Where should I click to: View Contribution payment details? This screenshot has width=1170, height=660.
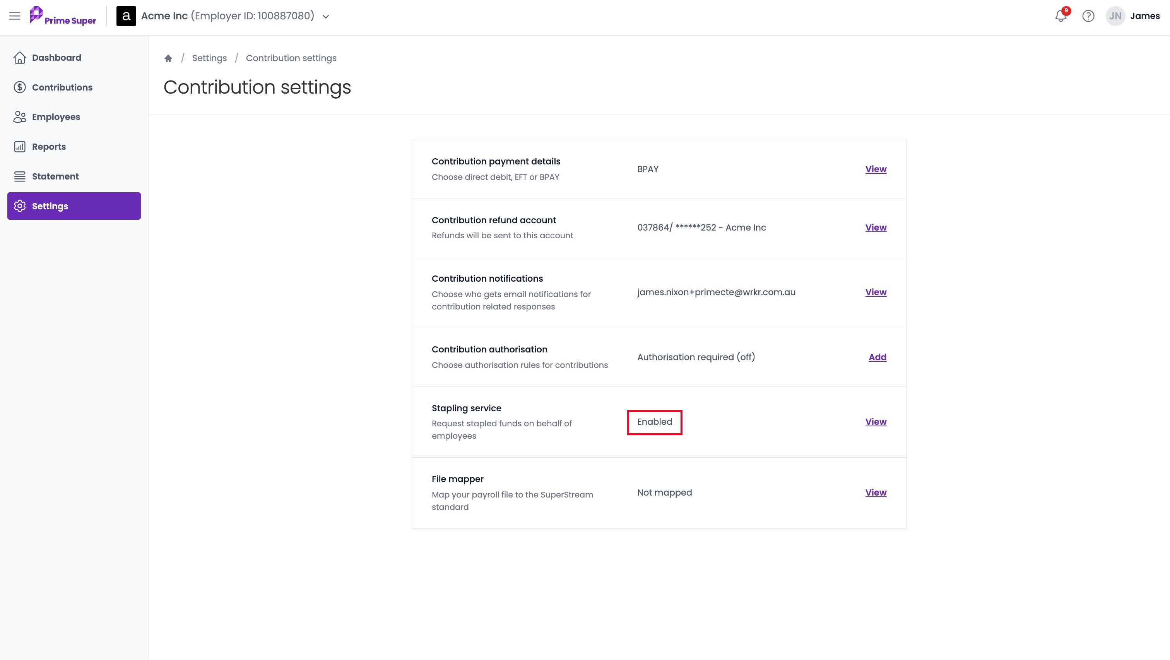tap(876, 169)
